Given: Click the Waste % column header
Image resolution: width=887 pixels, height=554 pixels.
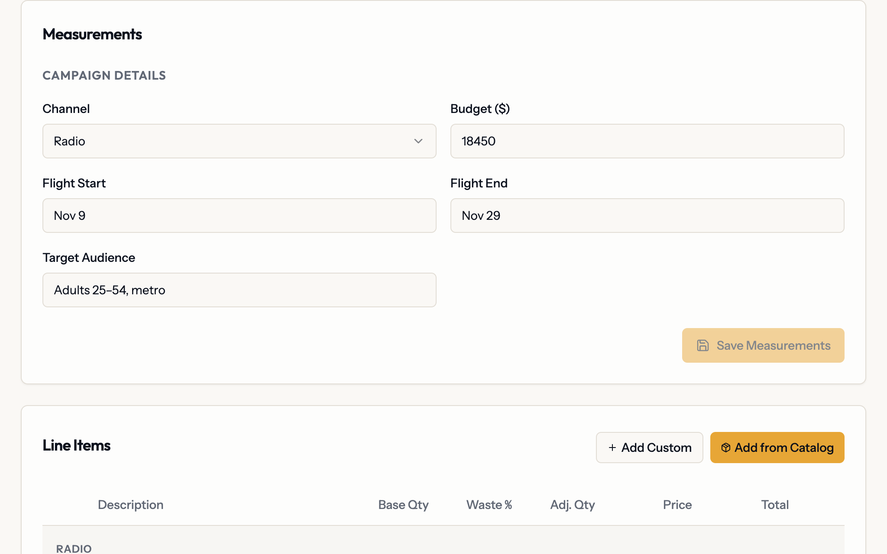Looking at the screenshot, I should [x=489, y=505].
